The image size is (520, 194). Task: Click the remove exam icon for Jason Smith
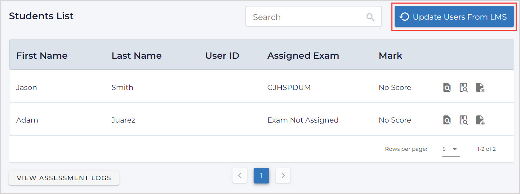480,87
